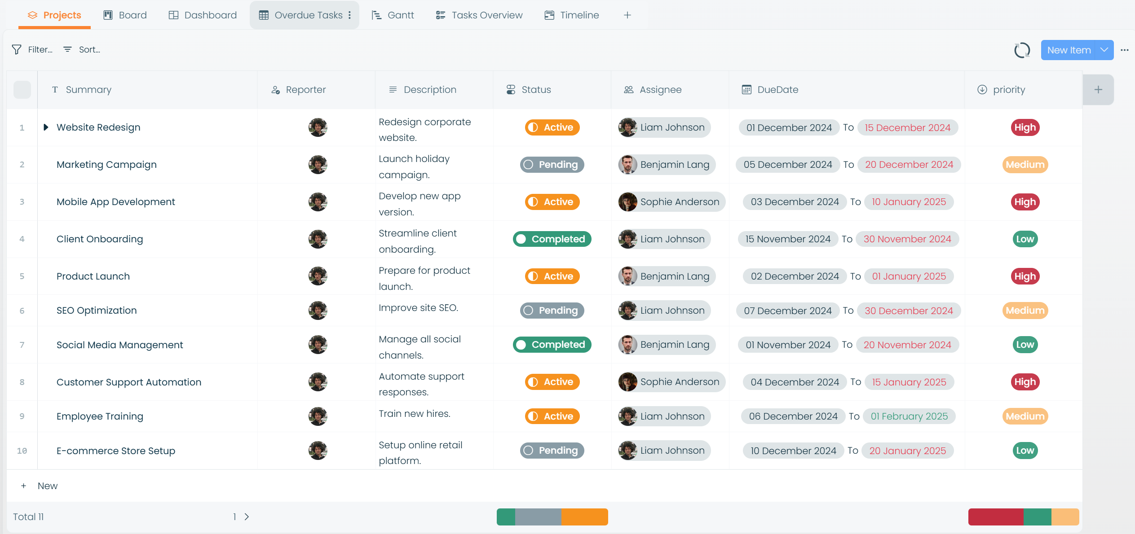Toggle the select-all checkbox in header
1135x534 pixels.
22,89
